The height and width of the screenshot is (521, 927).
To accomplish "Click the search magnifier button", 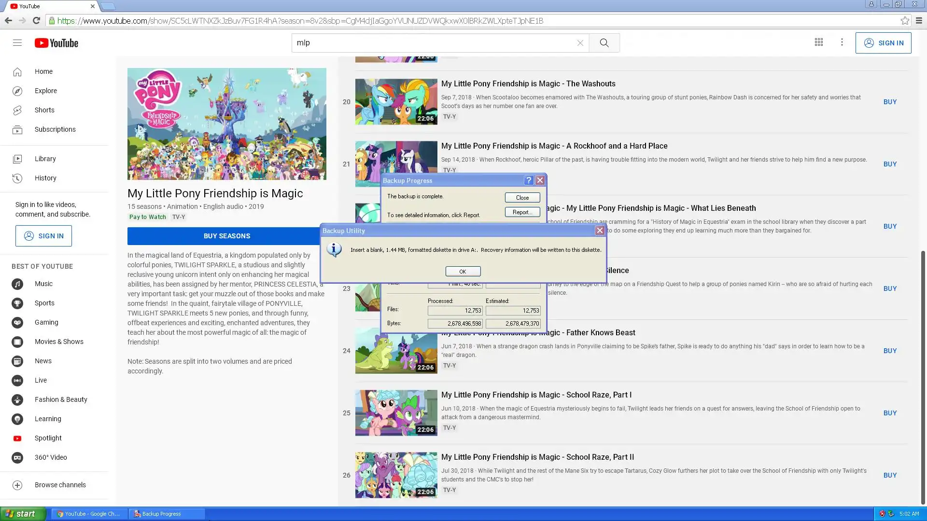I will 604,43.
